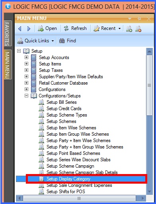
Task: Open Setup Item Group Wise Schemes
Action: click(78, 134)
